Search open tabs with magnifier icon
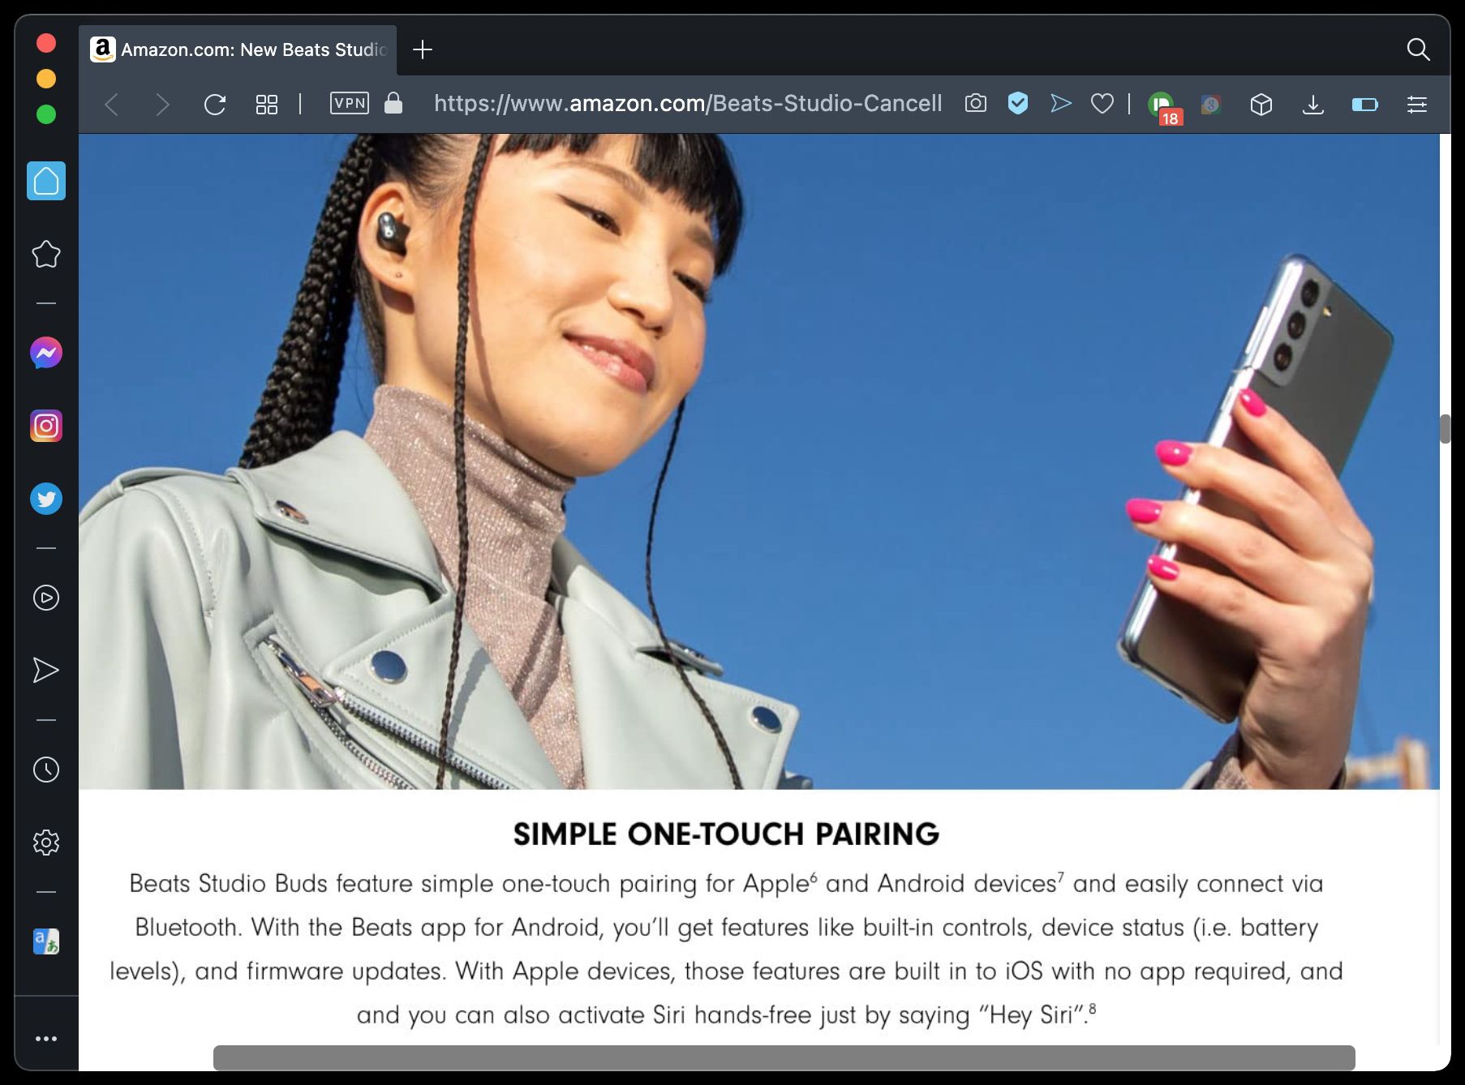This screenshot has height=1085, width=1465. 1419,49
